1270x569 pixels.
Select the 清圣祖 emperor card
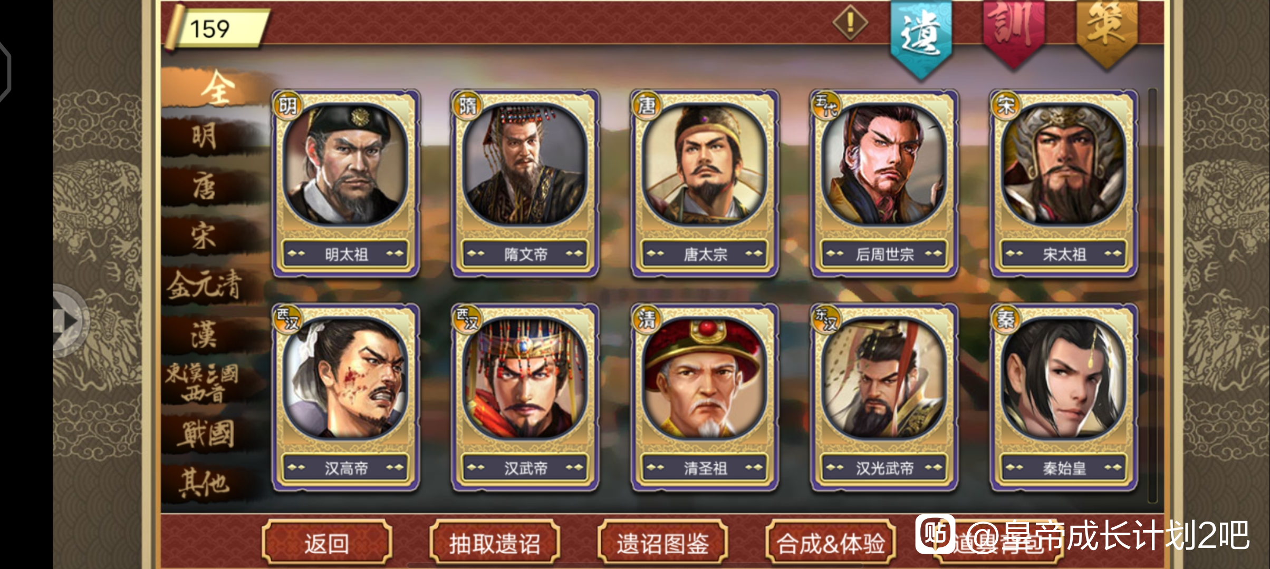tap(705, 397)
